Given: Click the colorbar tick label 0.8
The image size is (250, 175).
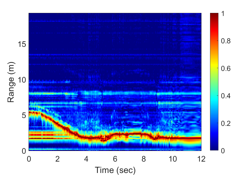Looking at the screenshot, I should pyautogui.click(x=226, y=41).
